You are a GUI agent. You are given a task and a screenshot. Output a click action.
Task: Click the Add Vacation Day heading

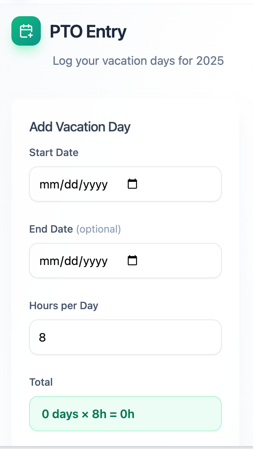point(80,127)
